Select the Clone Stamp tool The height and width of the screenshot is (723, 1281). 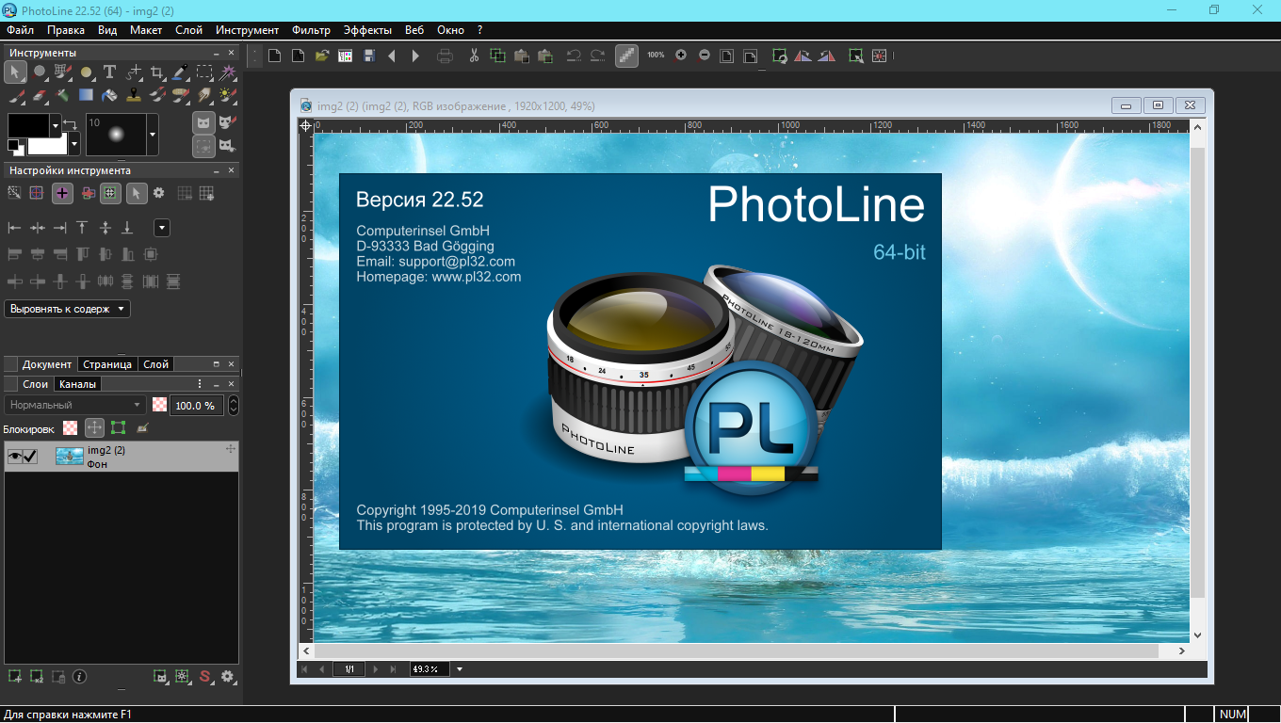click(x=134, y=95)
